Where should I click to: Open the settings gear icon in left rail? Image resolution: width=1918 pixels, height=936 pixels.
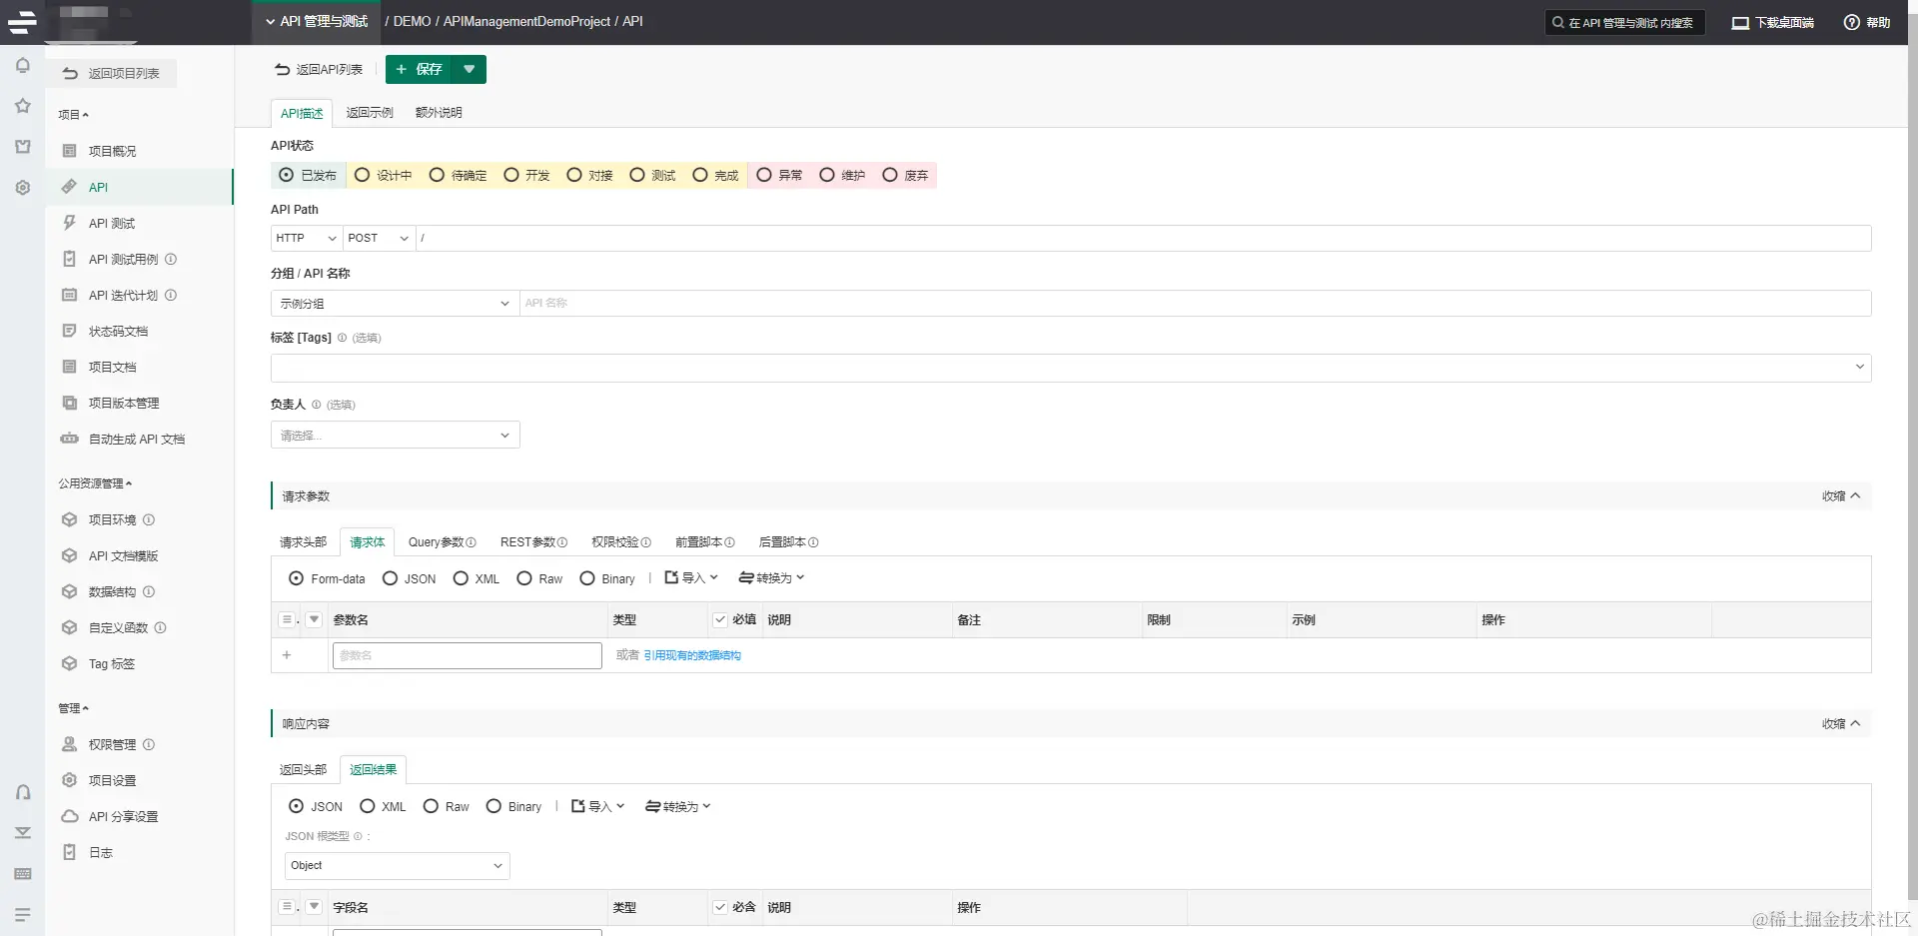22,188
